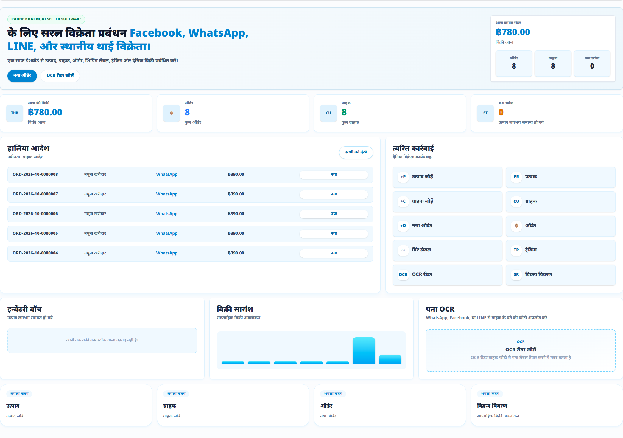Click the सभी को देखें view all button
Image resolution: width=623 pixels, height=438 pixels.
pyautogui.click(x=356, y=152)
